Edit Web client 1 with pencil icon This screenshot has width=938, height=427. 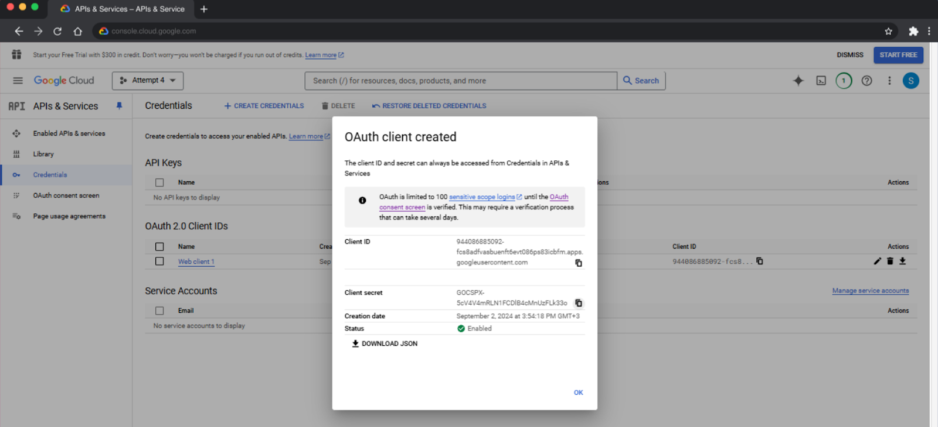coord(878,261)
